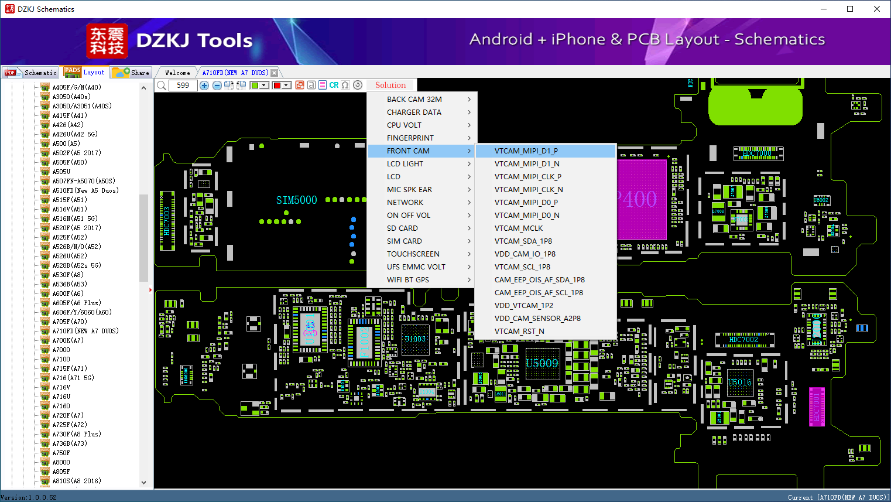891x502 pixels.
Task: Switch to the Layout tab
Action: [84, 72]
